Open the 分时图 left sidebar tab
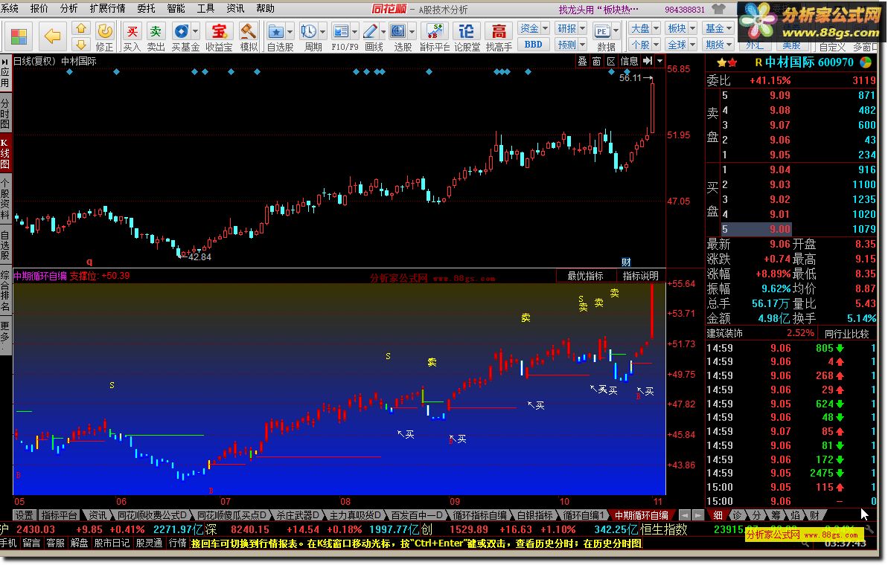 click(5, 114)
